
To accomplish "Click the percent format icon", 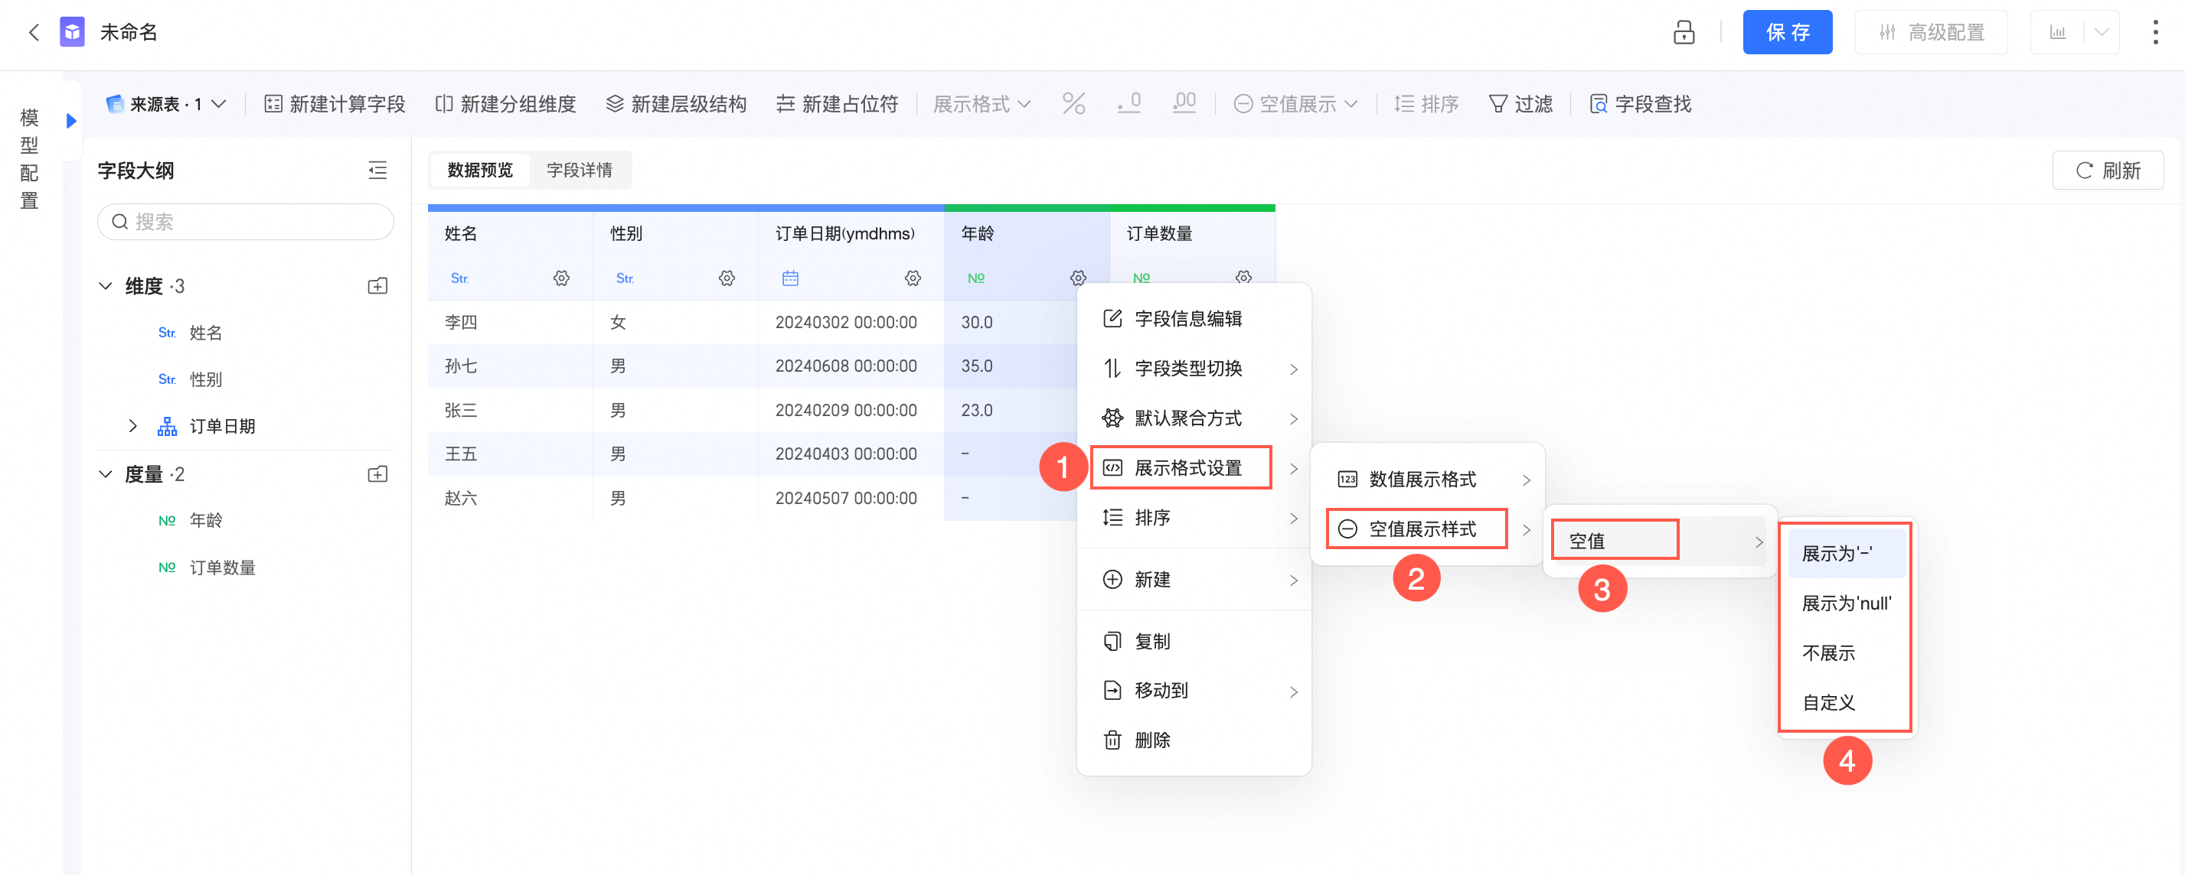I will [x=1073, y=104].
